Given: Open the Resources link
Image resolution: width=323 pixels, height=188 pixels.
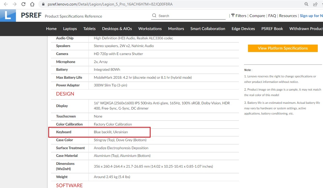Looking at the screenshot, I should pos(288,16).
